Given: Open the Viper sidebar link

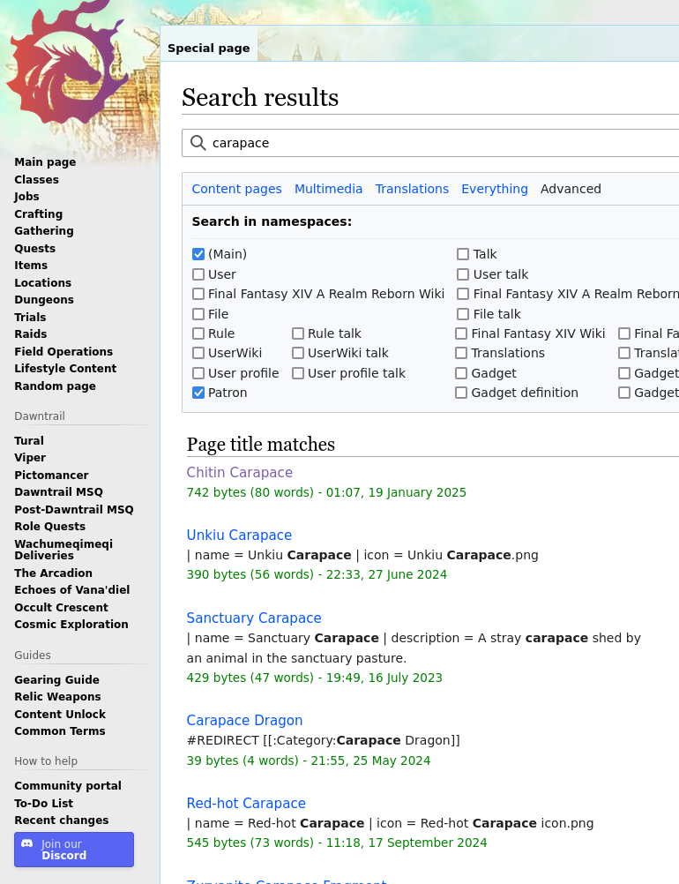Looking at the screenshot, I should coord(30,458).
